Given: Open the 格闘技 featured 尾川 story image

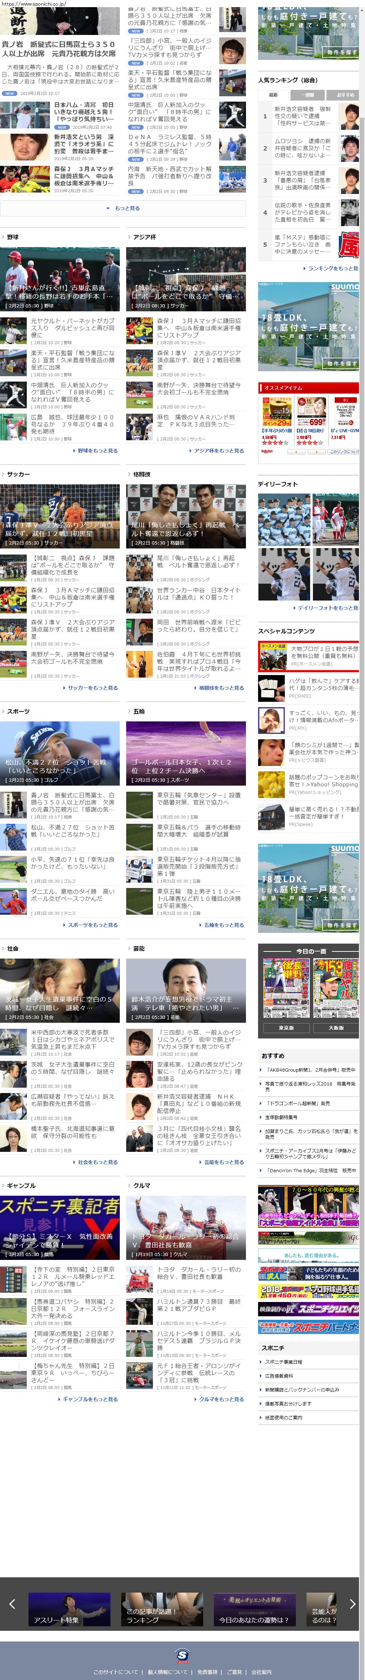Looking at the screenshot, I should tap(186, 516).
